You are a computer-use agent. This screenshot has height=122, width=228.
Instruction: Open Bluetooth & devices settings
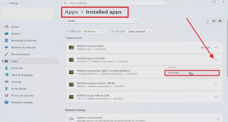[31, 40]
